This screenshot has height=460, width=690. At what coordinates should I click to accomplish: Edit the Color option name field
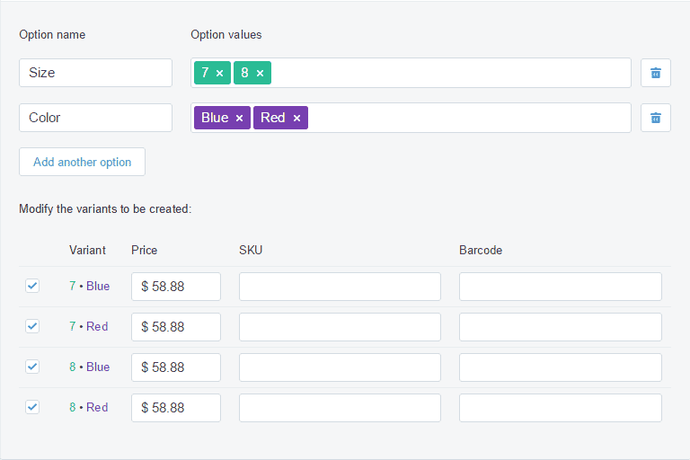[x=95, y=118]
